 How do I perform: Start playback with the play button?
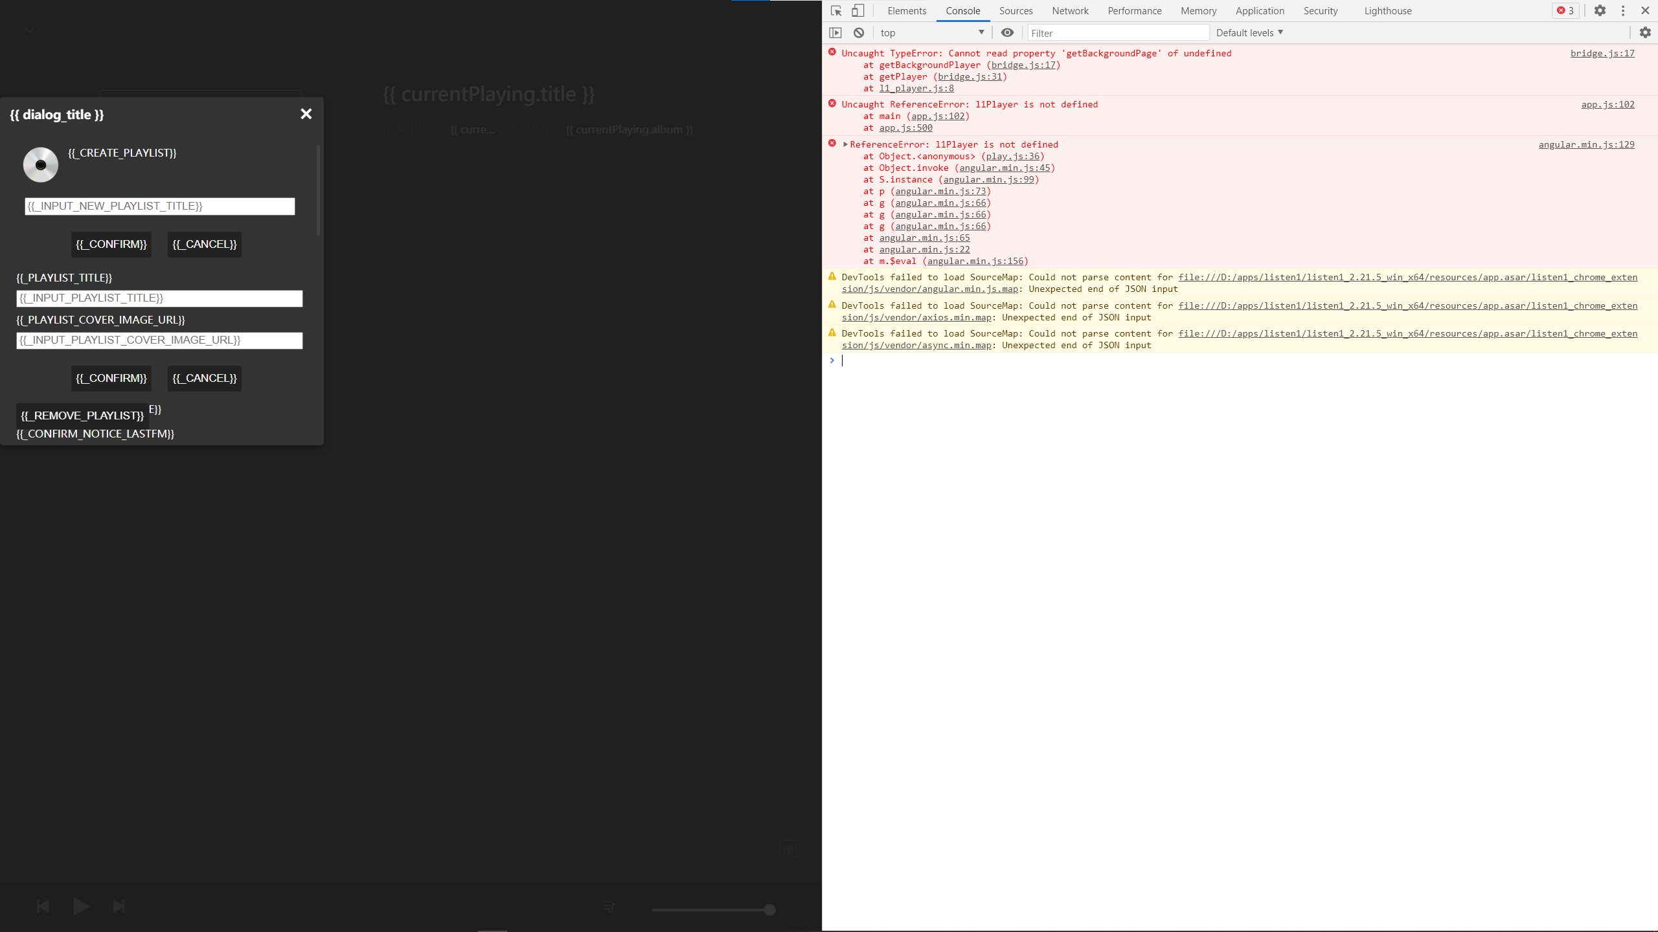coord(81,906)
